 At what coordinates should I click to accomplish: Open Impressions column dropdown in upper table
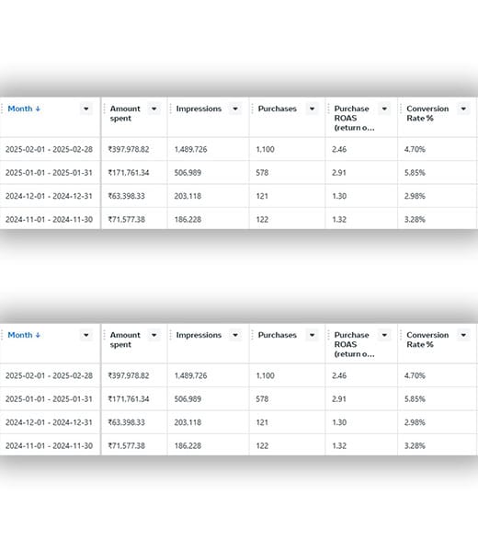(x=235, y=109)
